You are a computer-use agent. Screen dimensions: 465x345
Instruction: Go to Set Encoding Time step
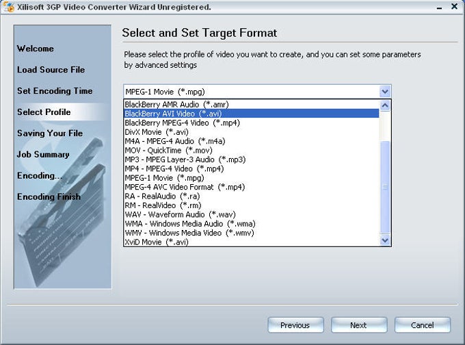[x=55, y=91]
